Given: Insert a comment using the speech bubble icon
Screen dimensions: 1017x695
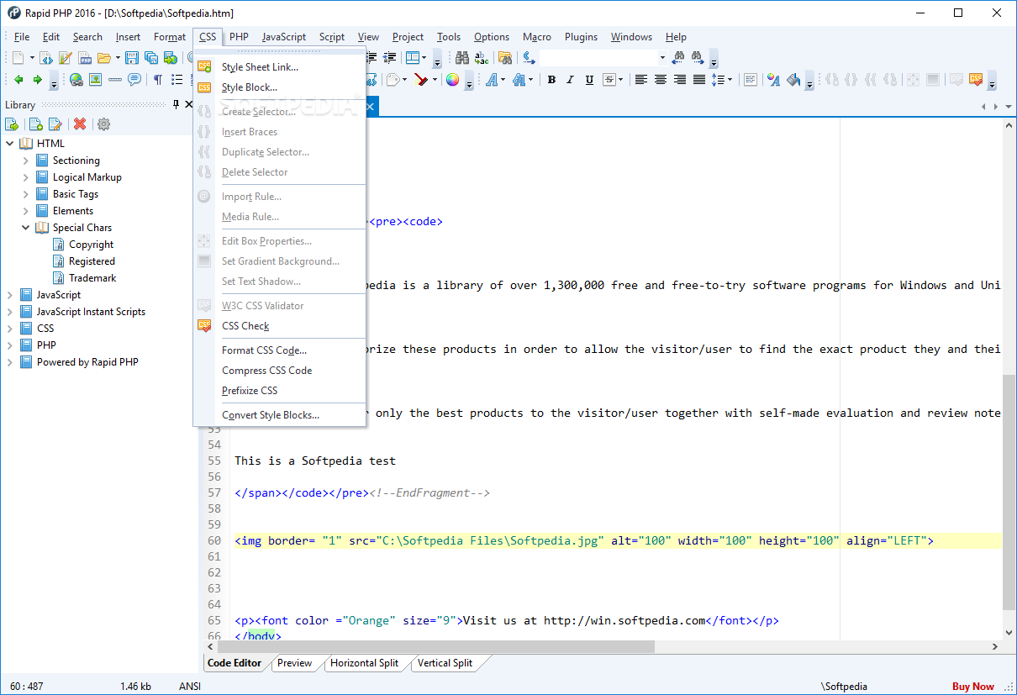Looking at the screenshot, I should [x=134, y=80].
